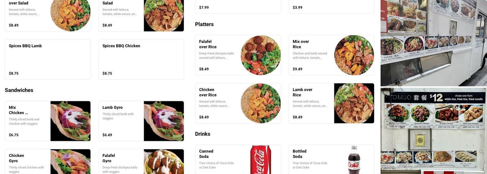This screenshot has width=487, height=174.
Task: Click the Bottled Soda Coke bottle image
Action: [354, 160]
